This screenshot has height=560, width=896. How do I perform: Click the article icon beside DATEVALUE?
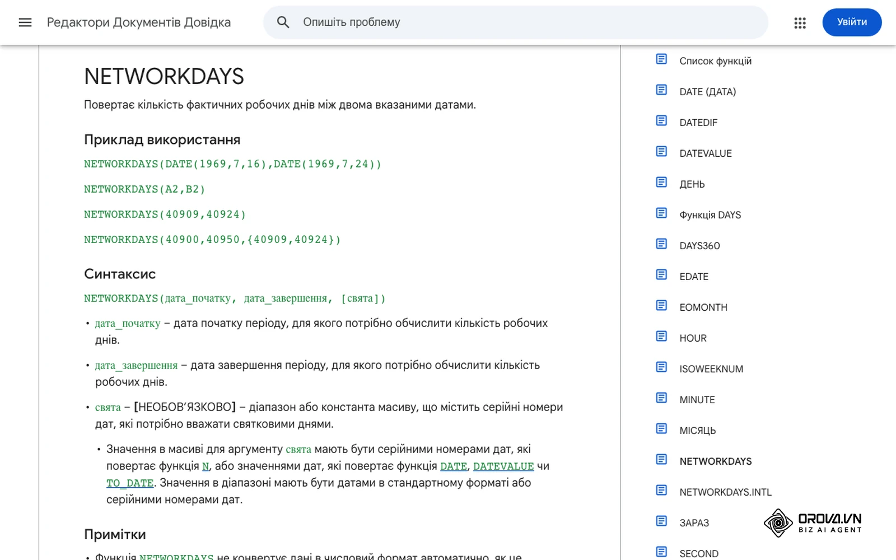click(661, 151)
